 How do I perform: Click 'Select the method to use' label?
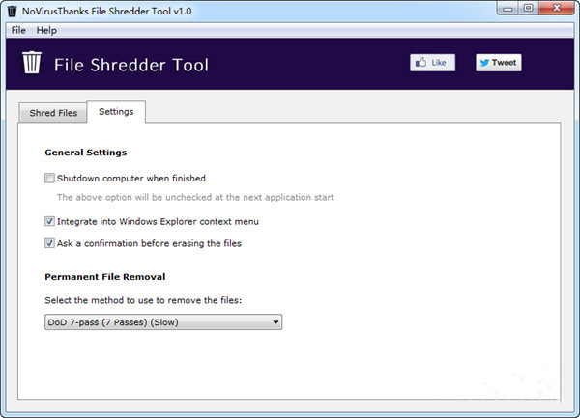pyautogui.click(x=143, y=300)
